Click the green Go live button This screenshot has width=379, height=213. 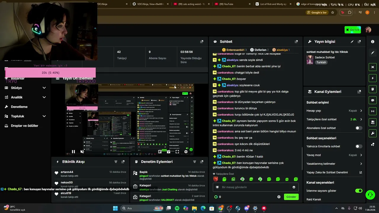point(353,30)
